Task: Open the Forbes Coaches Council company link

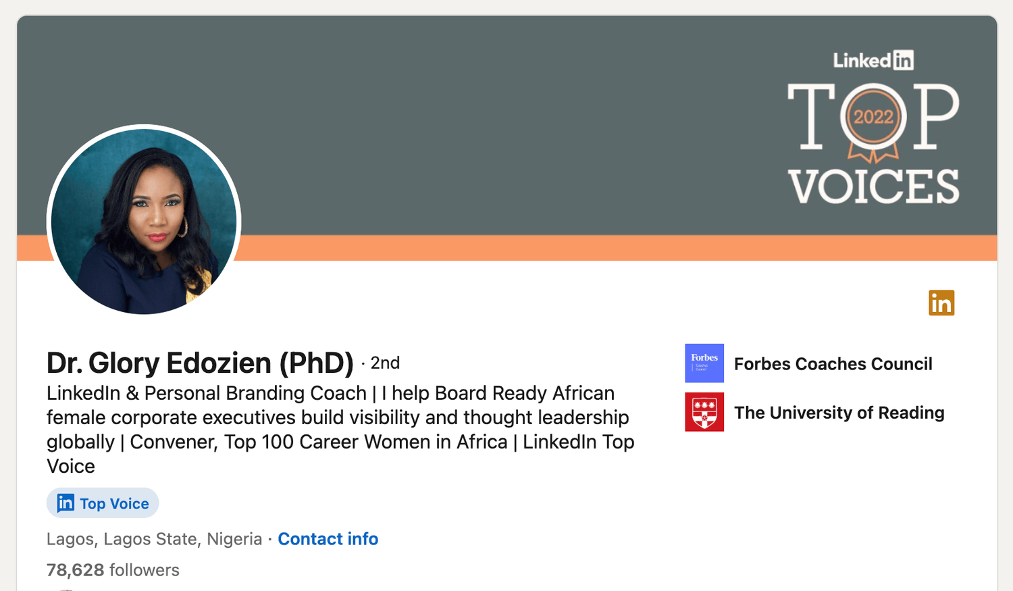Action: coord(833,364)
